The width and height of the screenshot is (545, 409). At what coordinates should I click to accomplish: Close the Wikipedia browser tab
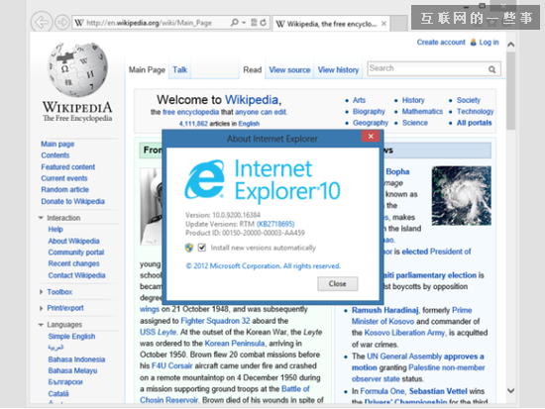point(383,24)
